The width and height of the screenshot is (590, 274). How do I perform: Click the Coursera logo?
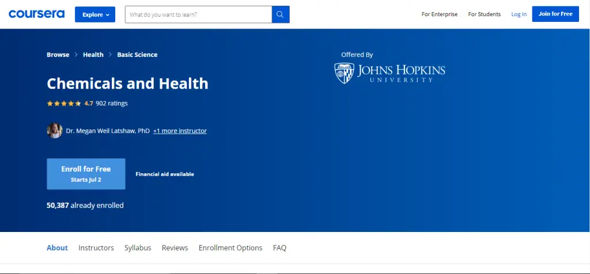pos(36,14)
